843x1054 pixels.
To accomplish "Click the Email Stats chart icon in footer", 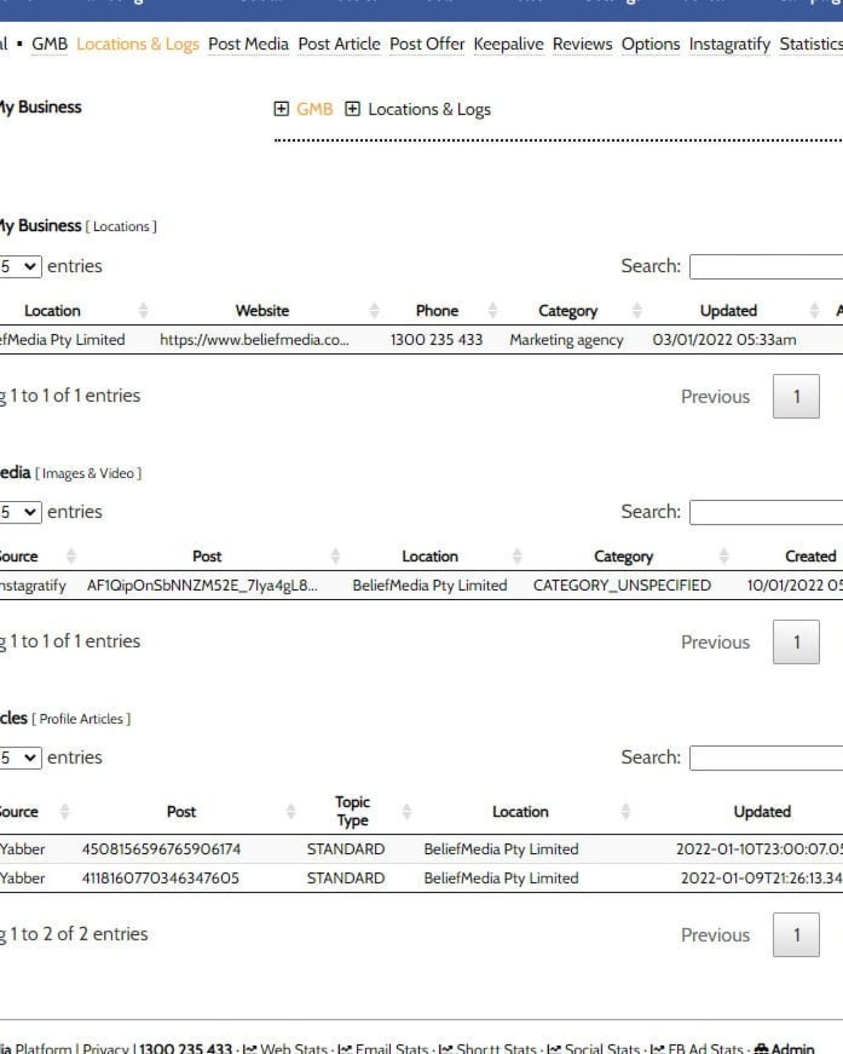I will point(345,1048).
